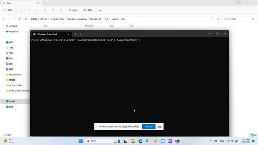Refresh the bin folder view
Screen dimensions: 258x145
[x=218, y=19]
